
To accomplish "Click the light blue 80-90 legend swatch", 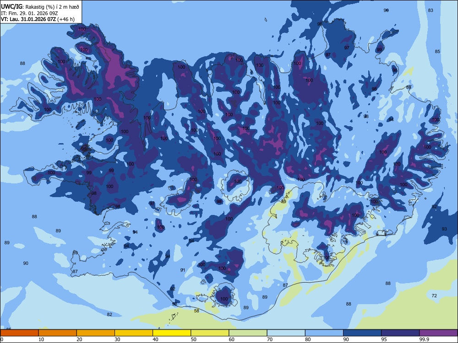I will (324, 333).
